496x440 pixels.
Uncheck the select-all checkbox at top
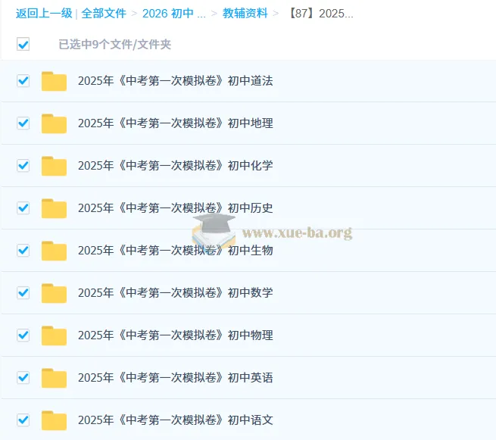point(23,44)
